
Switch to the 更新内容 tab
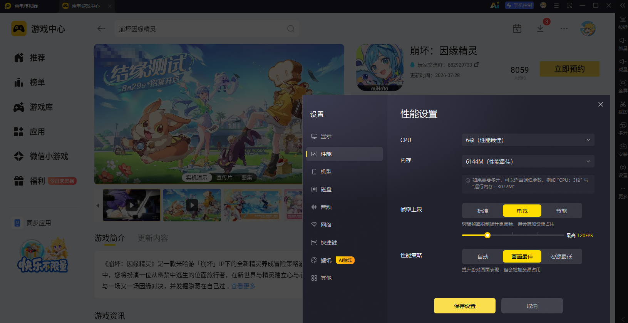[x=153, y=238]
